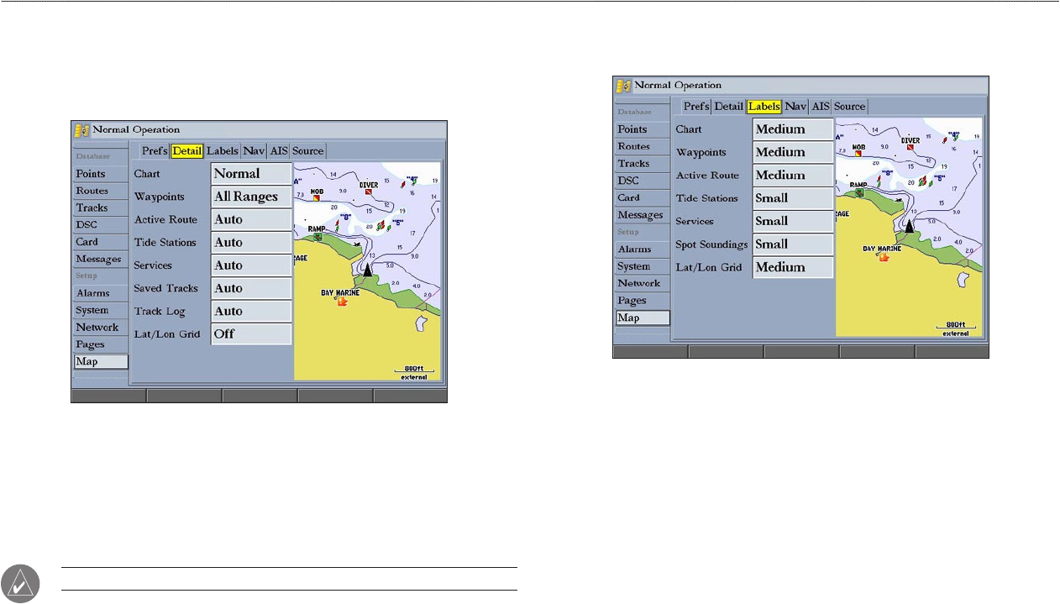This screenshot has height=604, width=1060.
Task: Switch to the Prefs tab on Detail screen
Action: [155, 151]
